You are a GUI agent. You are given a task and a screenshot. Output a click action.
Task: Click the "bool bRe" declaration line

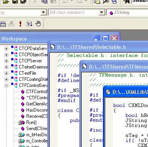tap(136, 115)
